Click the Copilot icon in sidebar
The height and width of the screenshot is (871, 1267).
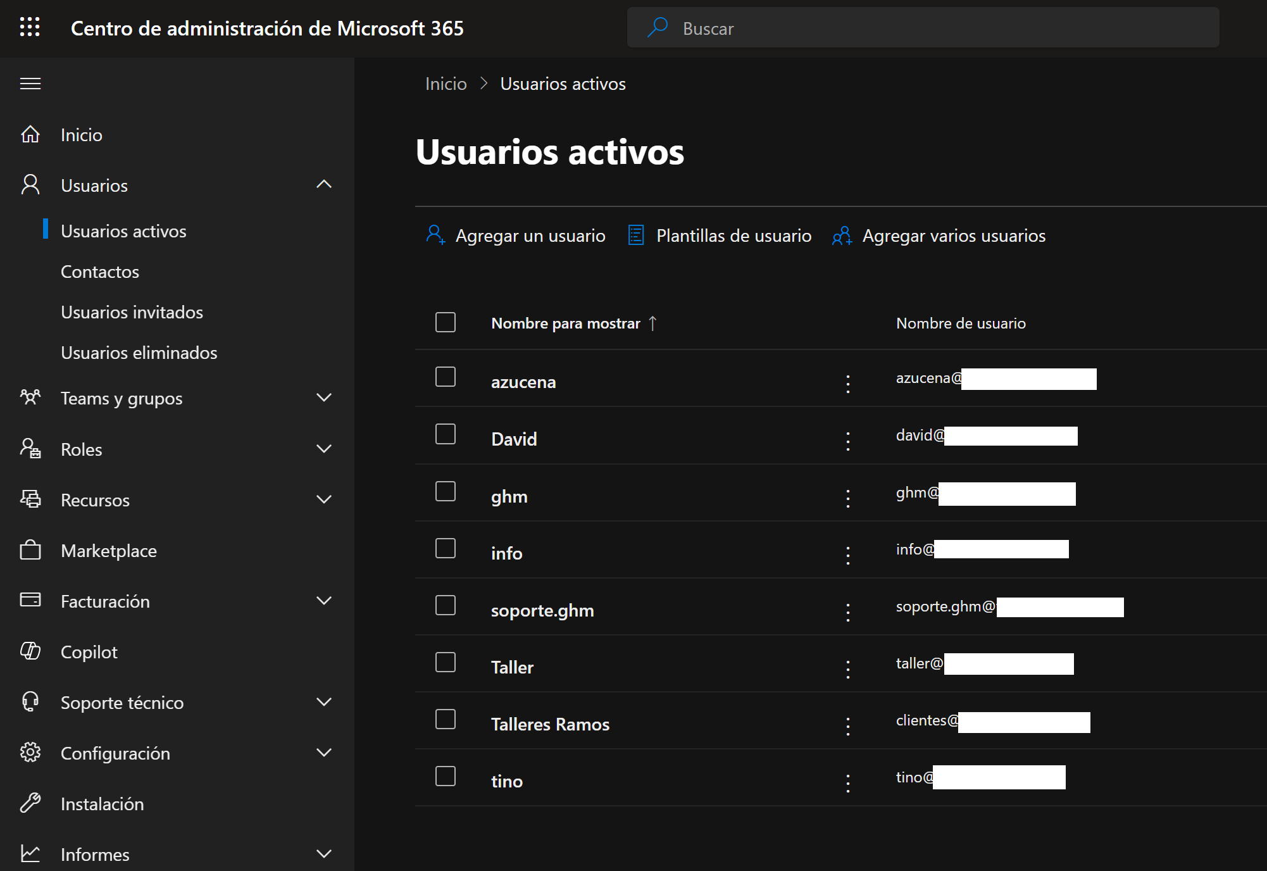click(30, 651)
